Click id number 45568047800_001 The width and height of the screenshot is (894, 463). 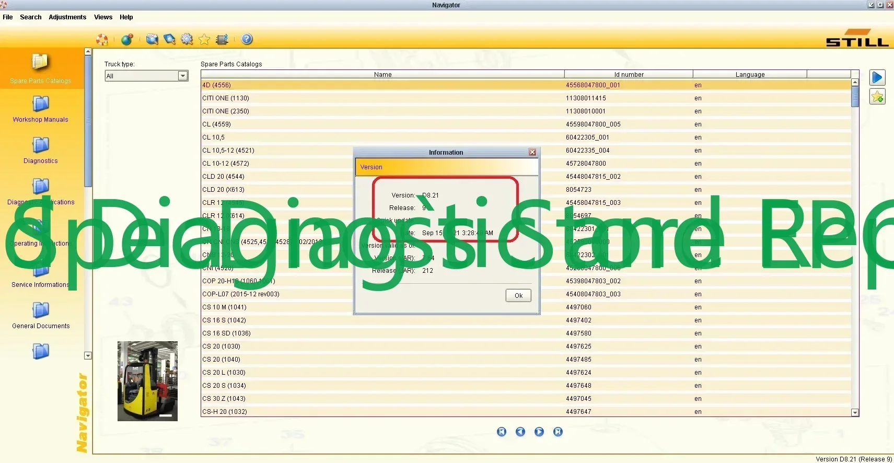(593, 85)
